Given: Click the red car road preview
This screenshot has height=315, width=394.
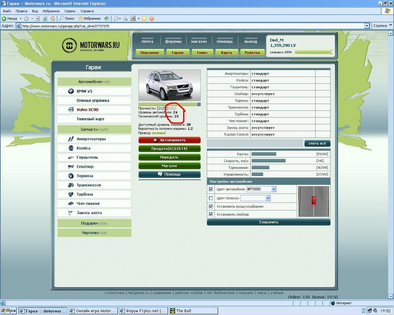Looking at the screenshot, I should point(314,202).
